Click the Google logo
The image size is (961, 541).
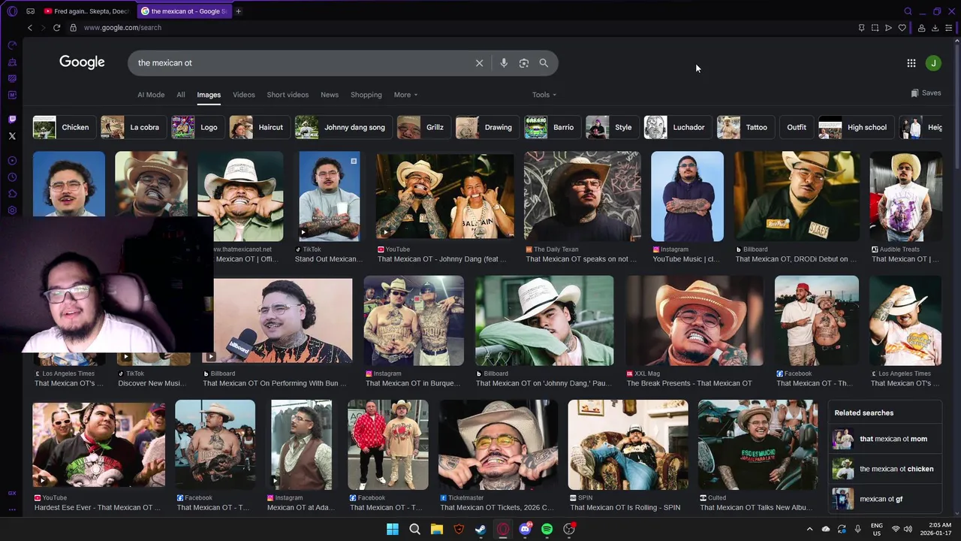pyautogui.click(x=82, y=62)
